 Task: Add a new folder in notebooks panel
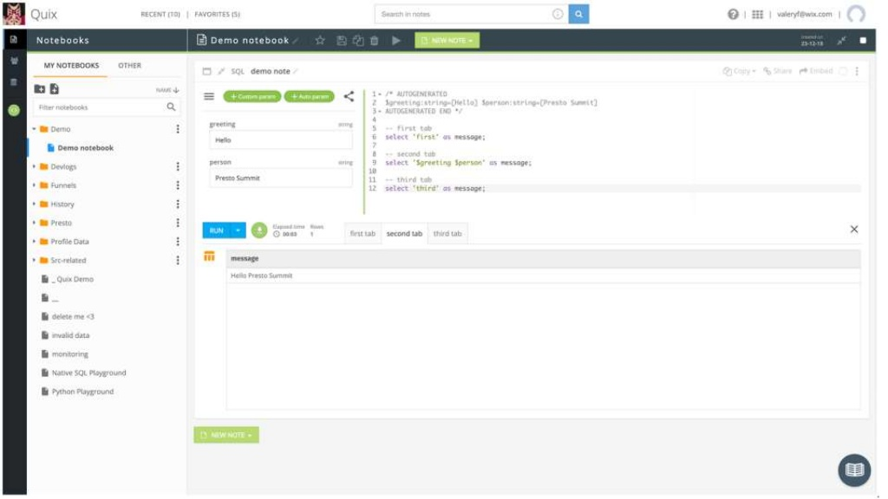tap(39, 89)
